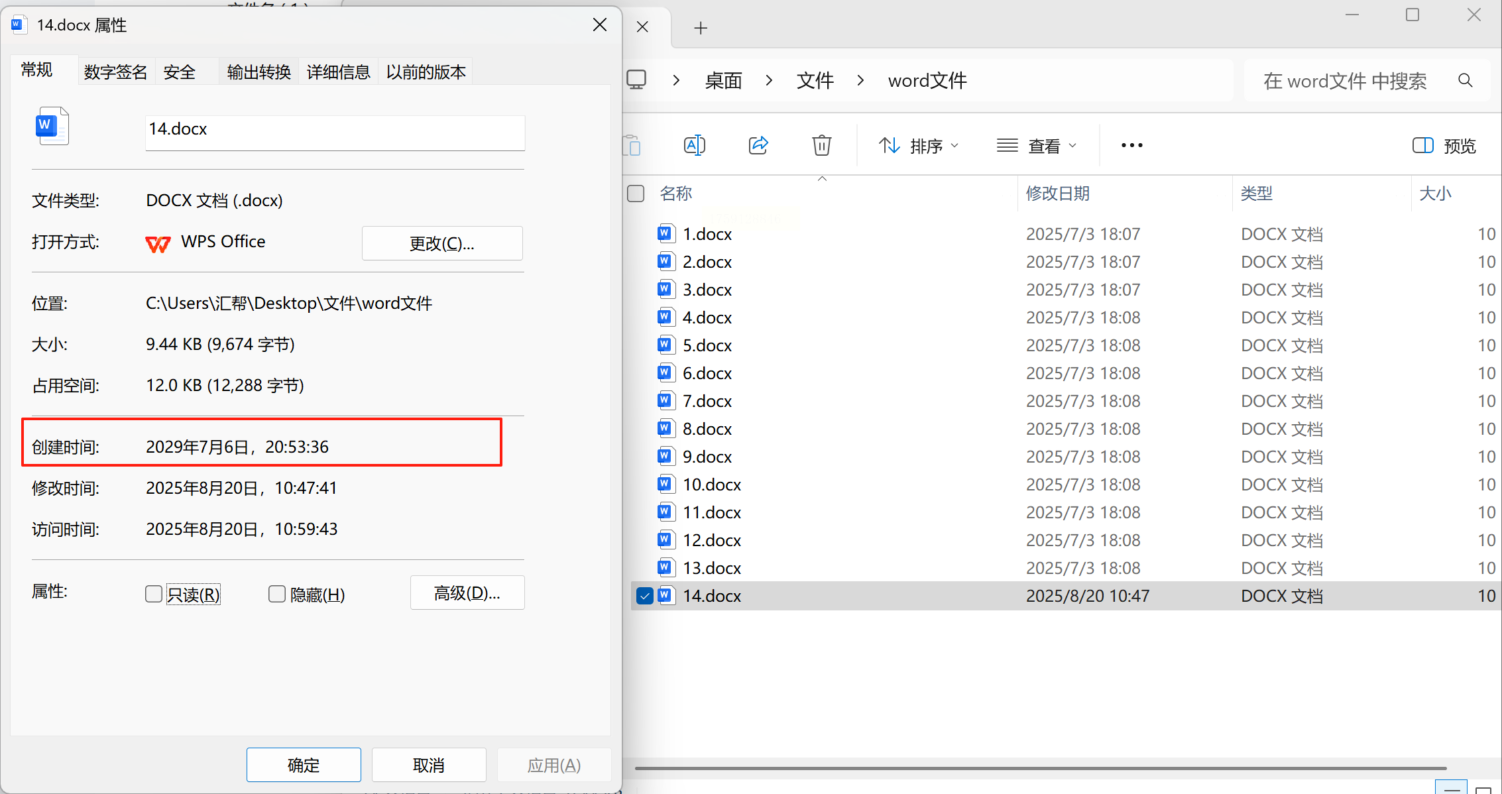1502x794 pixels.
Task: Uncheck the 14.docx selection checkbox
Action: 644,596
